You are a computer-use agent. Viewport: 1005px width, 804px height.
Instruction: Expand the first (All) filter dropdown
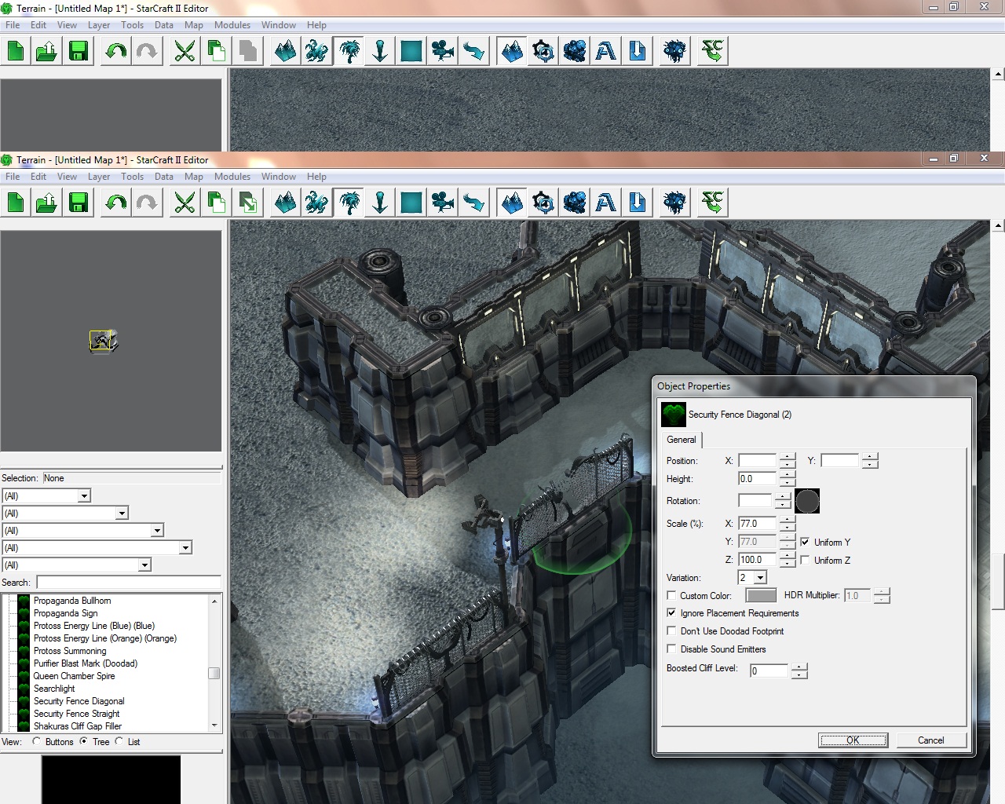84,496
